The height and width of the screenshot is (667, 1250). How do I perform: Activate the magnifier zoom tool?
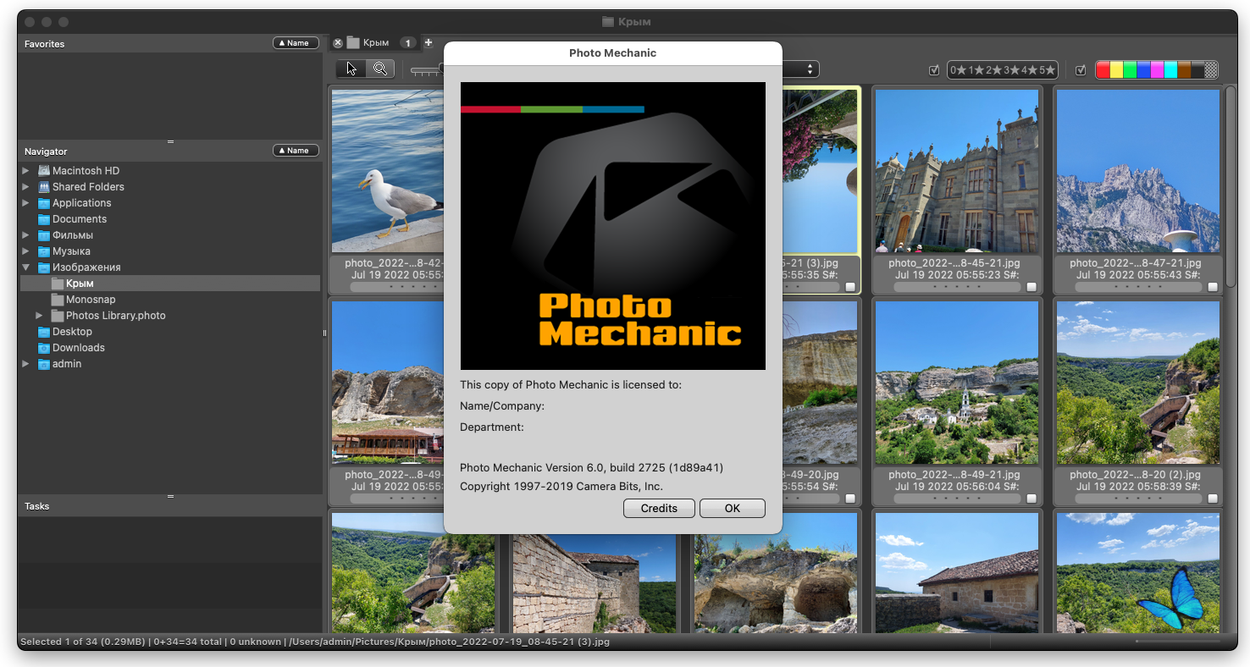point(380,69)
